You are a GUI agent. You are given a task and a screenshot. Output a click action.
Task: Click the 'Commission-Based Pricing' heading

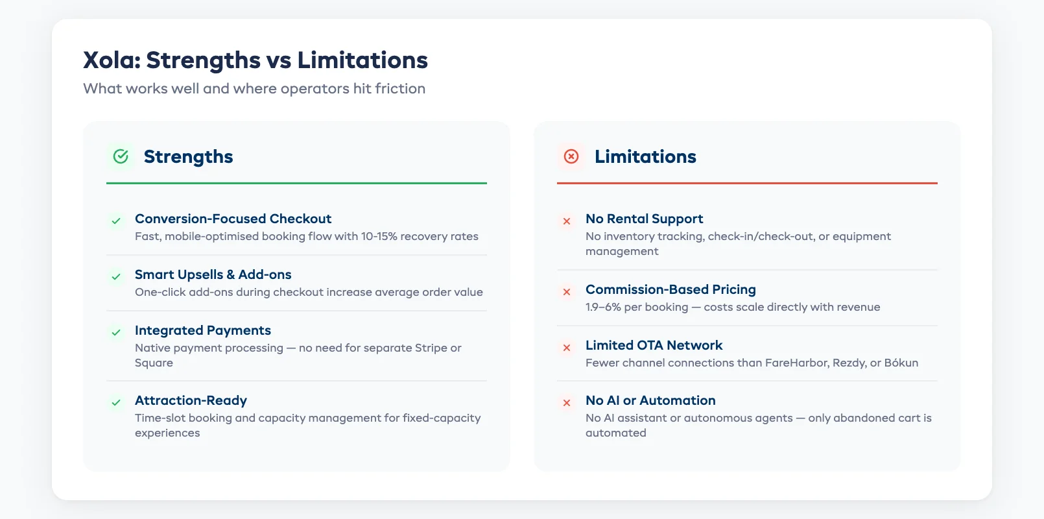click(670, 289)
